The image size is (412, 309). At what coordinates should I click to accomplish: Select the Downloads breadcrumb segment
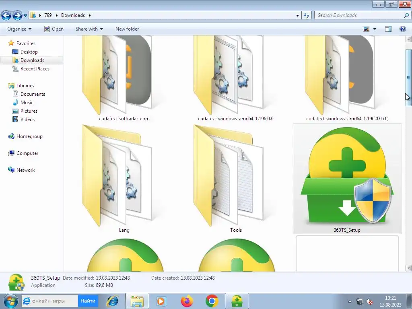tap(73, 15)
